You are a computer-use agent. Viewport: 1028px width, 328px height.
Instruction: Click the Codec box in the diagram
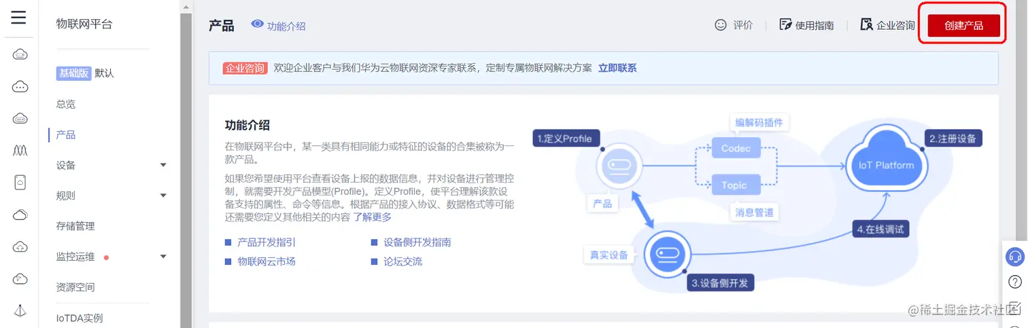(736, 148)
